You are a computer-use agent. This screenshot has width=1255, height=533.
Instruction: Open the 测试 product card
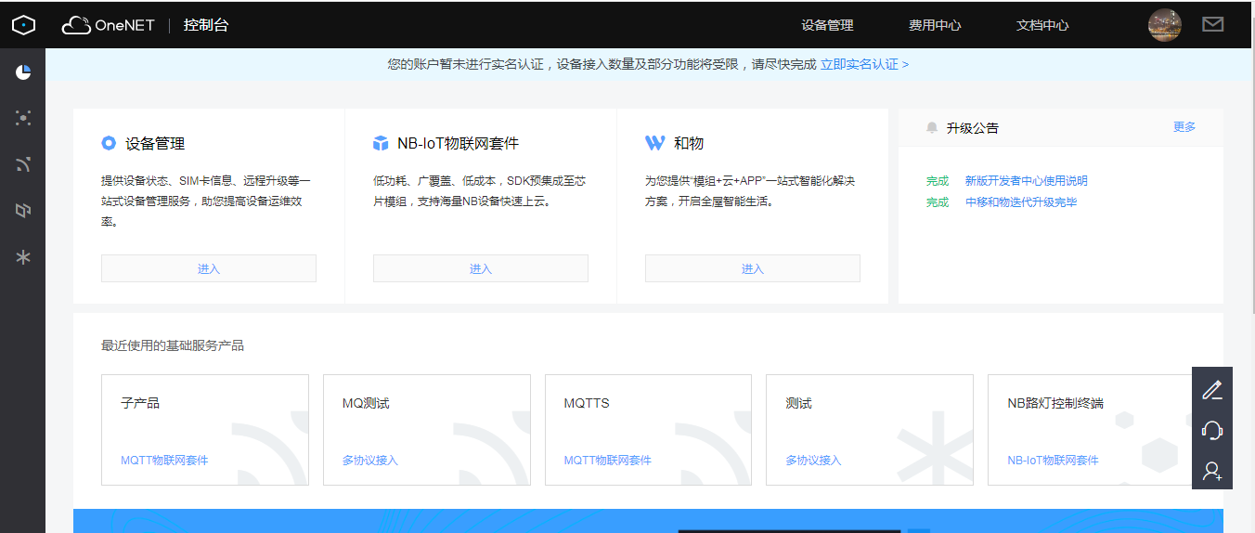point(870,430)
